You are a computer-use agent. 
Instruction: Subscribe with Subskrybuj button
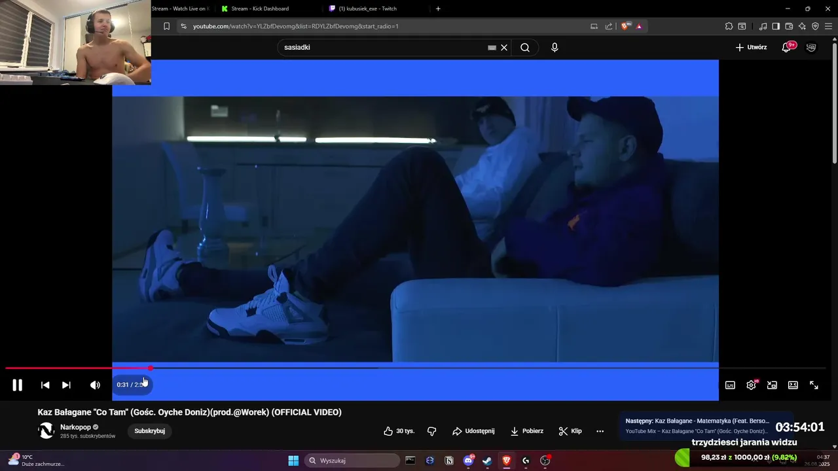(149, 431)
